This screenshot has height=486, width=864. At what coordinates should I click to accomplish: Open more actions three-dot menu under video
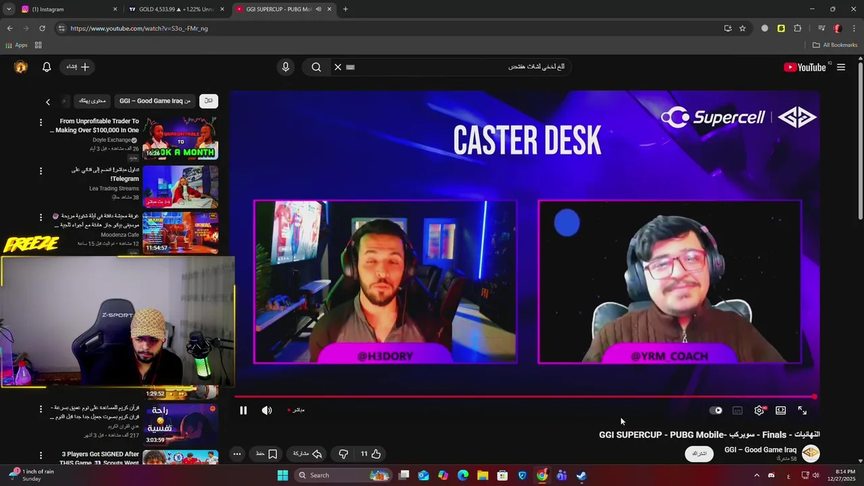pyautogui.click(x=237, y=454)
